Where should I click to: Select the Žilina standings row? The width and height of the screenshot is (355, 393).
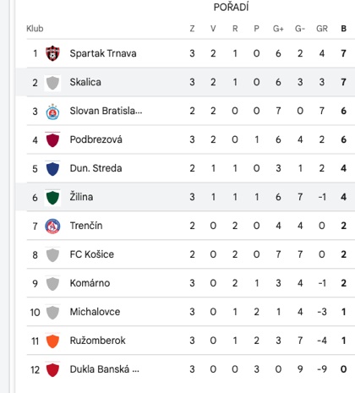tap(185, 197)
